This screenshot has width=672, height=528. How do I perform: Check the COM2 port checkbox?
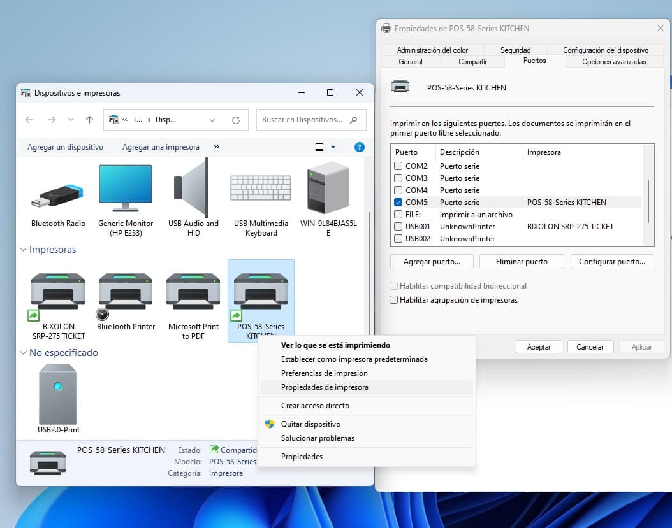pos(398,166)
